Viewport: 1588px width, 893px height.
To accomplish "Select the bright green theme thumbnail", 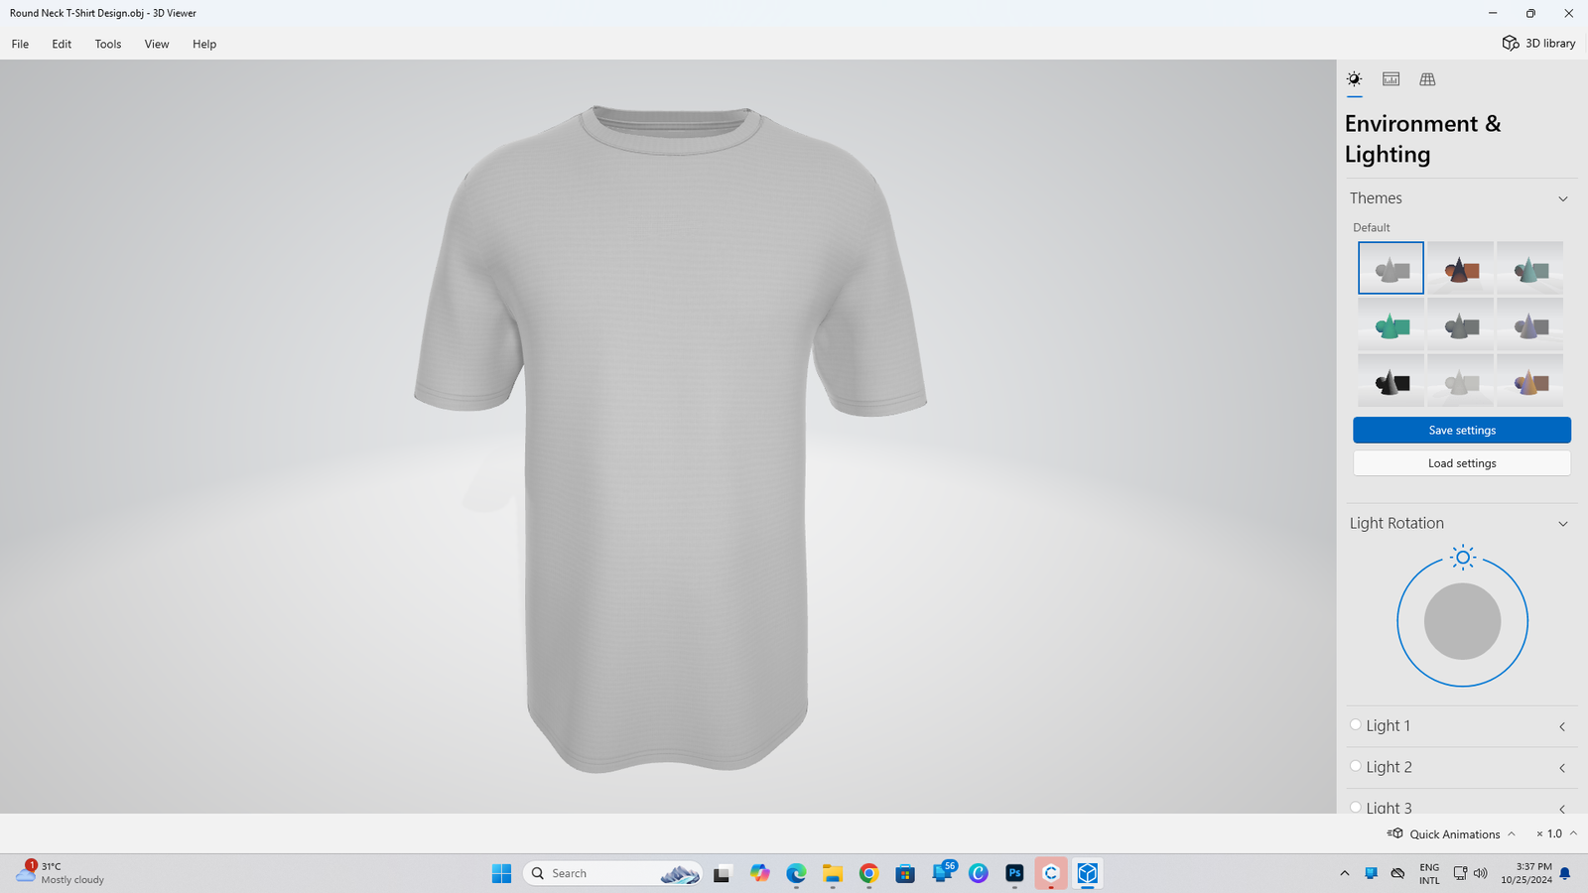I will 1390,324.
